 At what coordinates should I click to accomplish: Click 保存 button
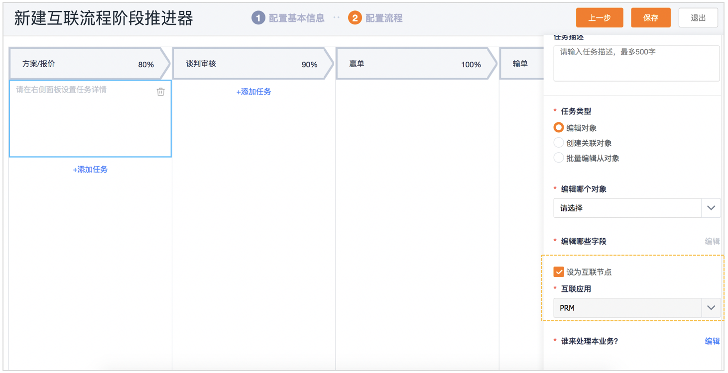click(651, 18)
